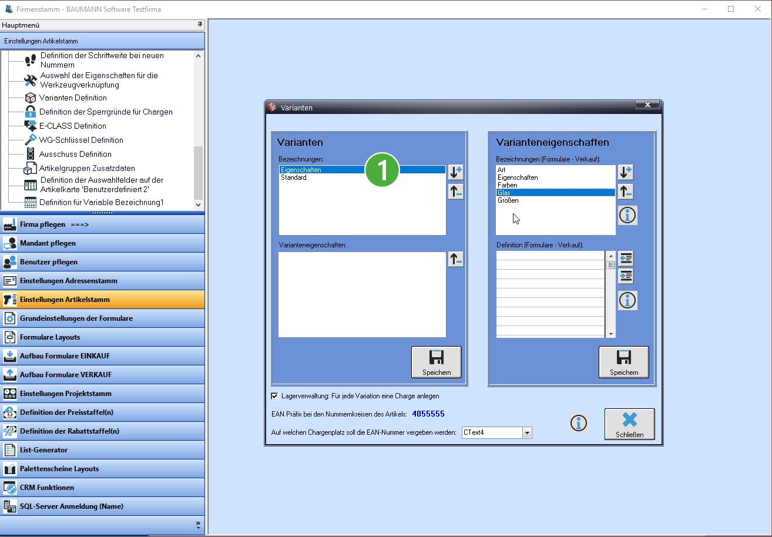Viewport: 772px width, 537px height.
Task: Open Grundeinstellungen der Formulare section
Action: [x=103, y=318]
